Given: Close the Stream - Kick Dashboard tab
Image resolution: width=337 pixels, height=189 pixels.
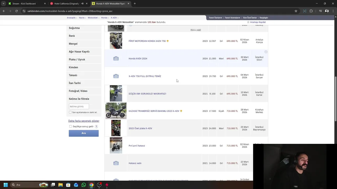Looking at the screenshot, I should (x=45, y=4).
